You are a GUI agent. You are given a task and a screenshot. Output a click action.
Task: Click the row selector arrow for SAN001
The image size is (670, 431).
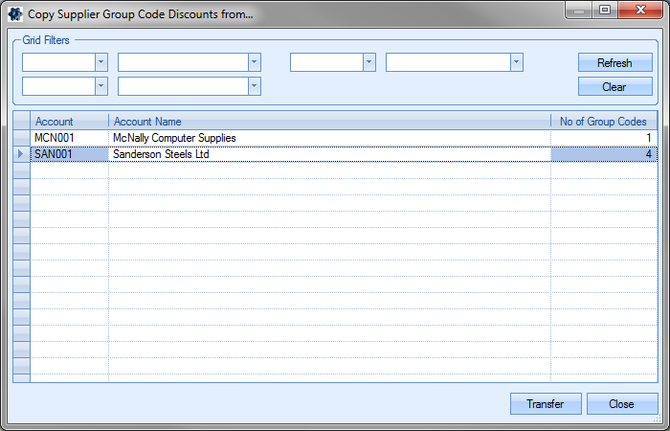pyautogui.click(x=21, y=154)
